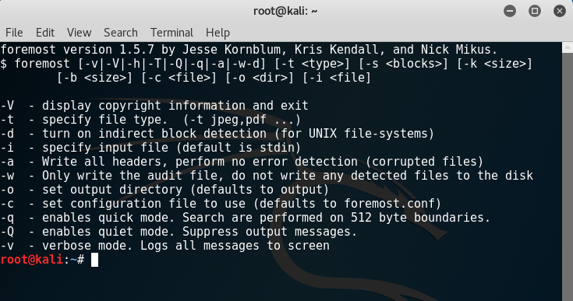Screen dimensions: 573x301
Task: Minimize the root@kali terminal window
Action: click(x=510, y=11)
